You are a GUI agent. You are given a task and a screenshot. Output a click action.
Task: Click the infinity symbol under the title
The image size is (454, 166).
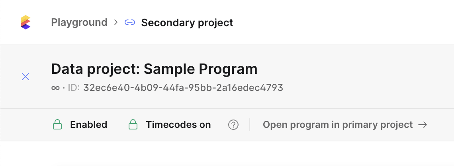[55, 88]
